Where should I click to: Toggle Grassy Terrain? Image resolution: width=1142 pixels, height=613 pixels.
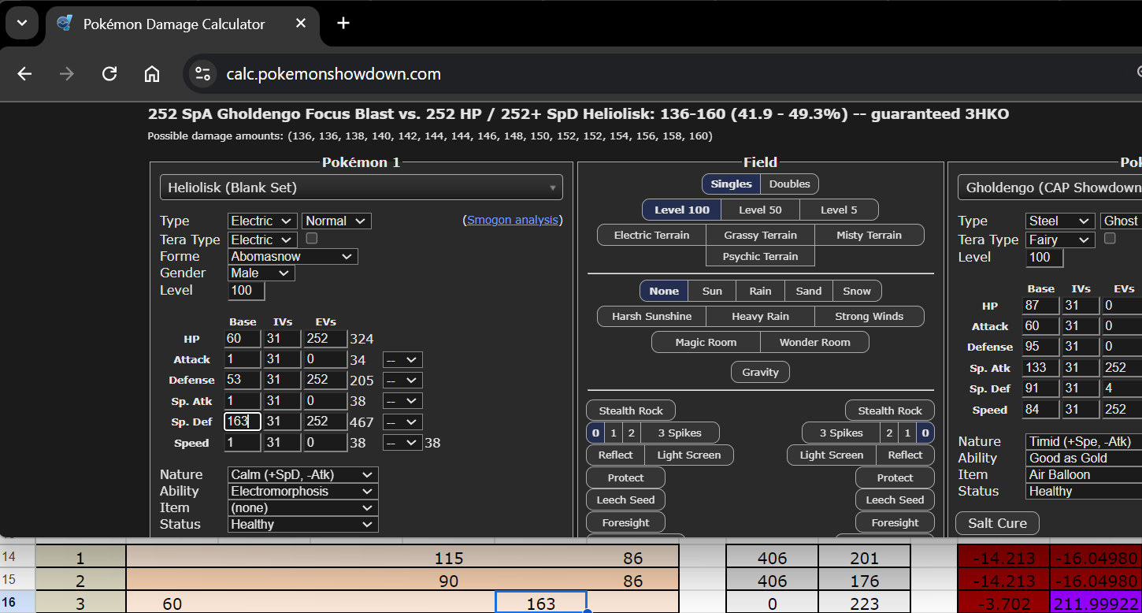click(x=760, y=235)
